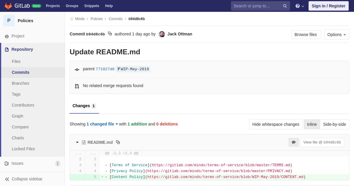This screenshot has width=354, height=186.
Task: Click the README.md file name header
Action: click(x=100, y=142)
